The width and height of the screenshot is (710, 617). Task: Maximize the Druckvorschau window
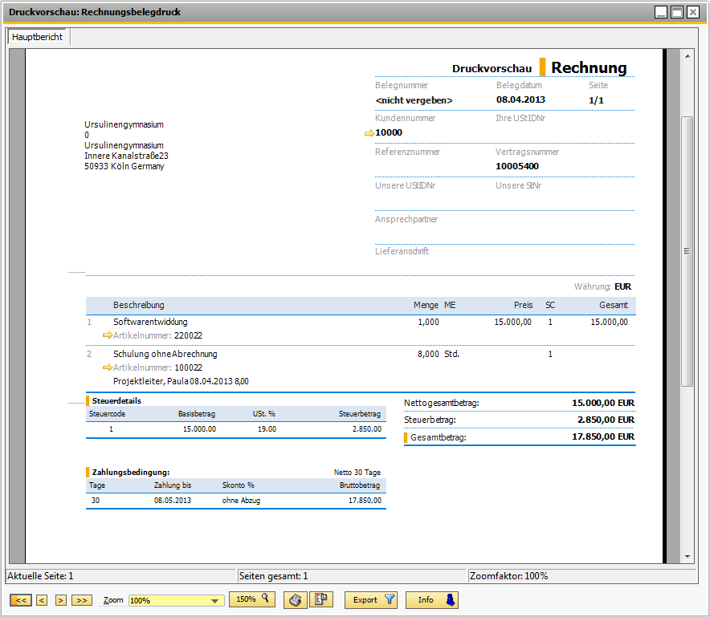(677, 12)
